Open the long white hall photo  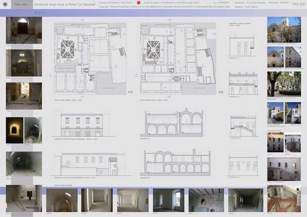click(x=133, y=200)
